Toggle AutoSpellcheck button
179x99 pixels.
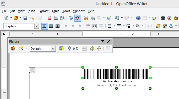point(78,18)
